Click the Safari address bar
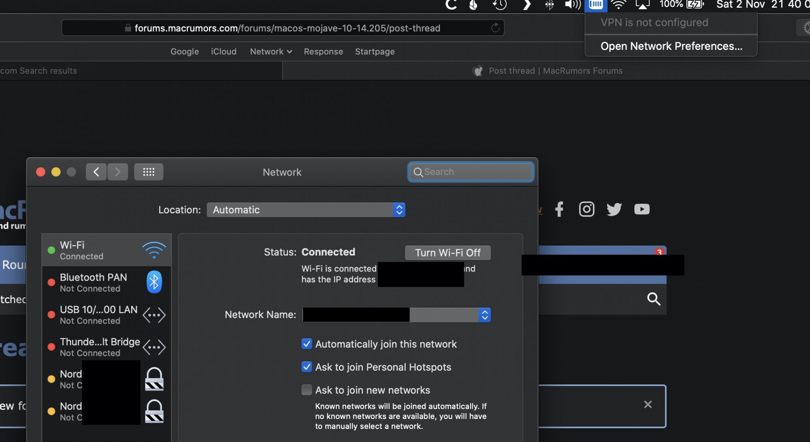810x442 pixels. tap(283, 28)
